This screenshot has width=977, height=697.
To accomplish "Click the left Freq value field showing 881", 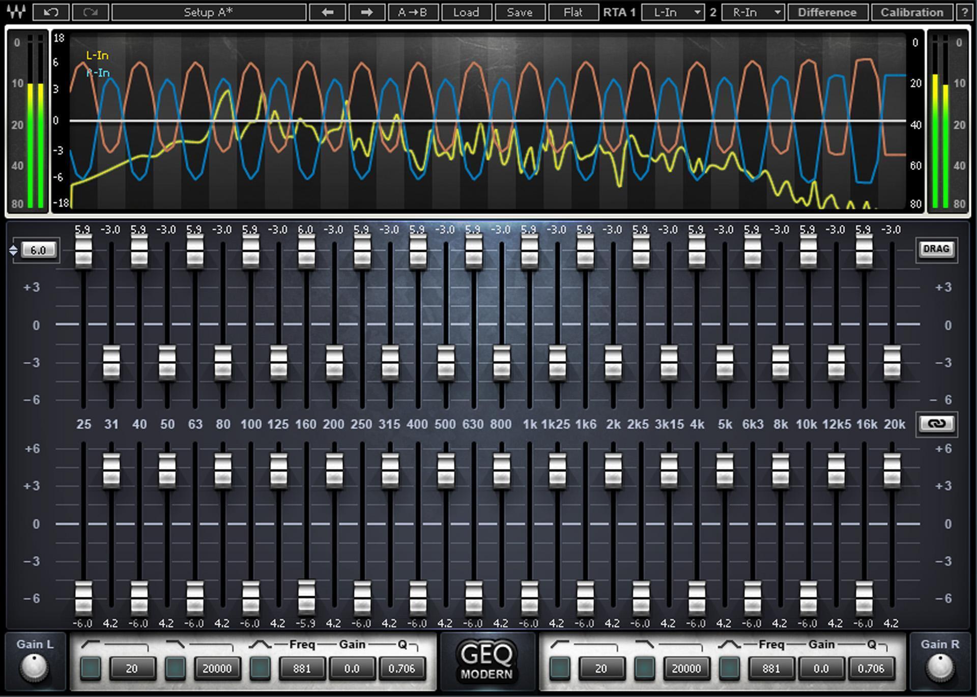I will click(301, 669).
